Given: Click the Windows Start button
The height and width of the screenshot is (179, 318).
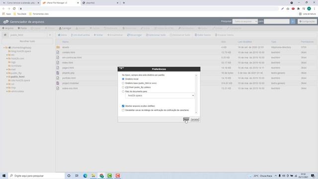Looking at the screenshot, I should click(x=4, y=176).
